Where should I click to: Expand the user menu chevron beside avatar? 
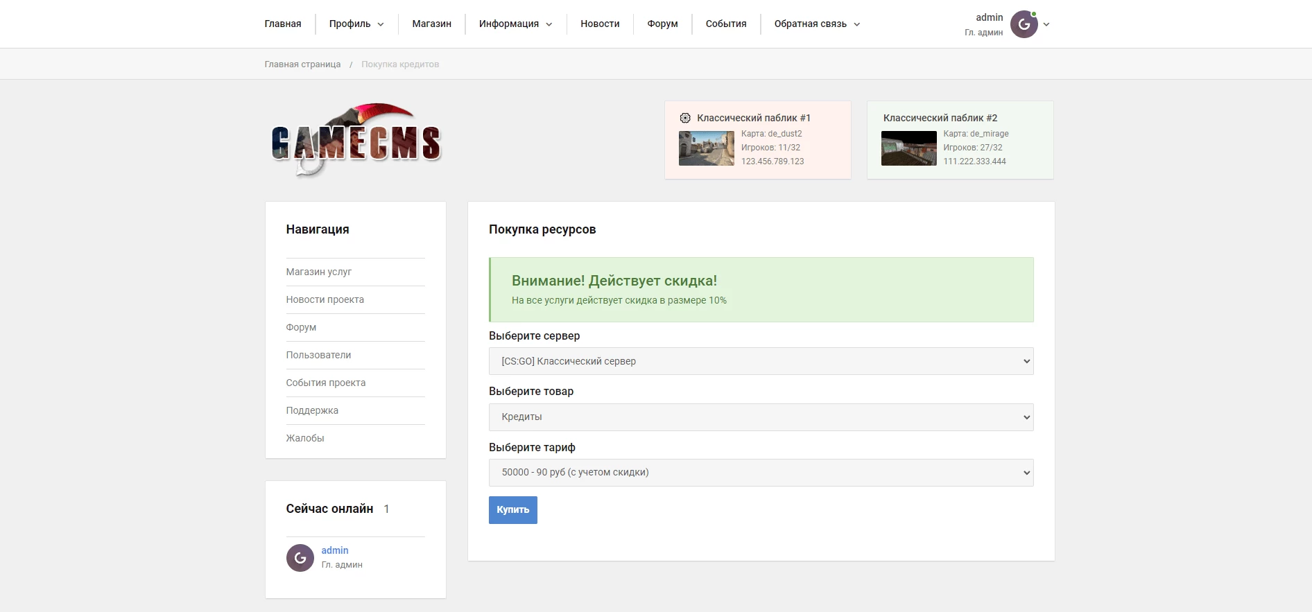pyautogui.click(x=1046, y=24)
